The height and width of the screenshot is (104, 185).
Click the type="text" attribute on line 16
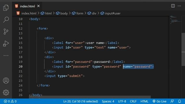pos(95,47)
